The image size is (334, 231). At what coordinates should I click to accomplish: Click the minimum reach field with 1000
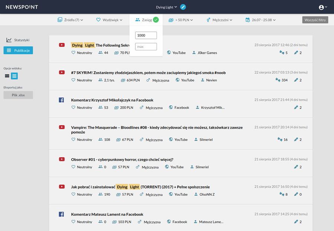(x=146, y=35)
